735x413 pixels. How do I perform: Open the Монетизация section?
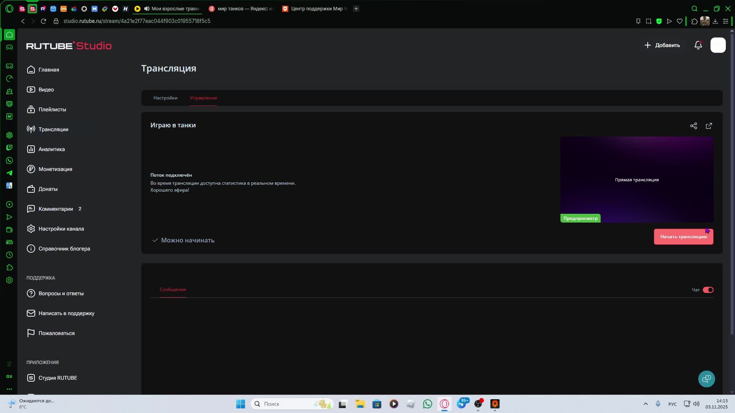click(55, 169)
